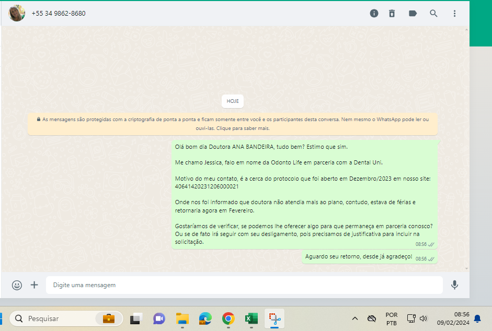Expand hidden system tray icons
This screenshot has width=492, height=331.
pyautogui.click(x=355, y=318)
